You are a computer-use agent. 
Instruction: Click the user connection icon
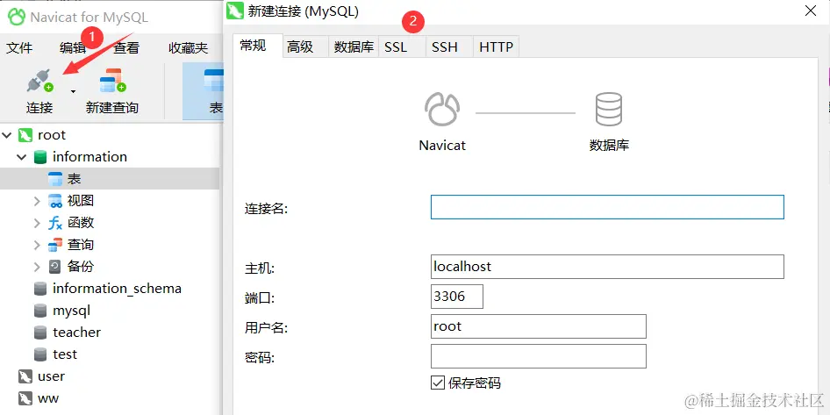[25, 377]
